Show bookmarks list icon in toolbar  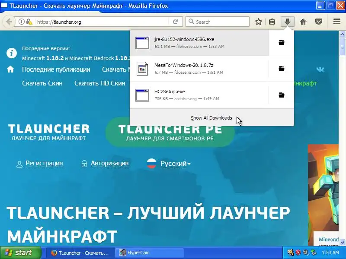coord(272,22)
